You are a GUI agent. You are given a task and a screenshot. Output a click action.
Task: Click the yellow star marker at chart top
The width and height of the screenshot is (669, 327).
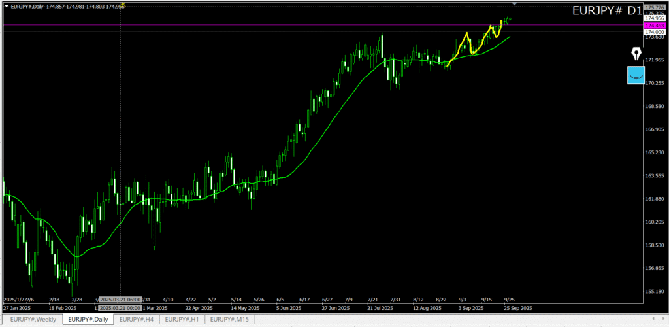(123, 5)
